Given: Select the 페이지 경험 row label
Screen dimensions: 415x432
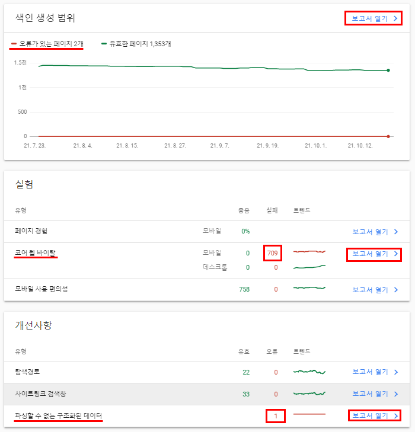Looking at the screenshot, I should 31,231.
